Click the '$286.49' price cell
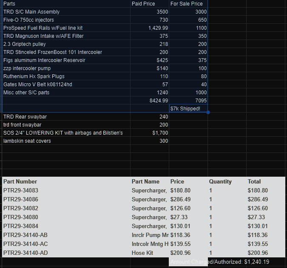287x268 pixels. click(188, 199)
